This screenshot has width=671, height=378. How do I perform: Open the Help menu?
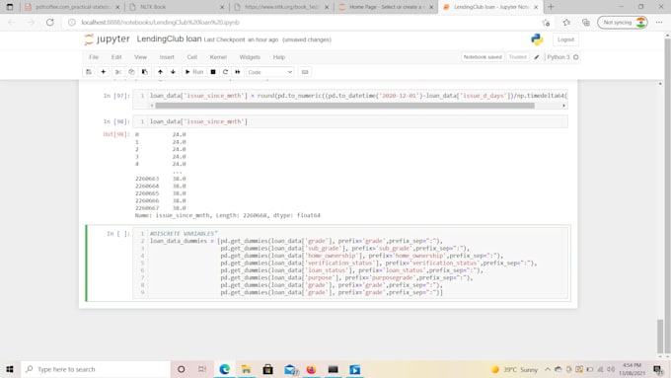coord(279,57)
